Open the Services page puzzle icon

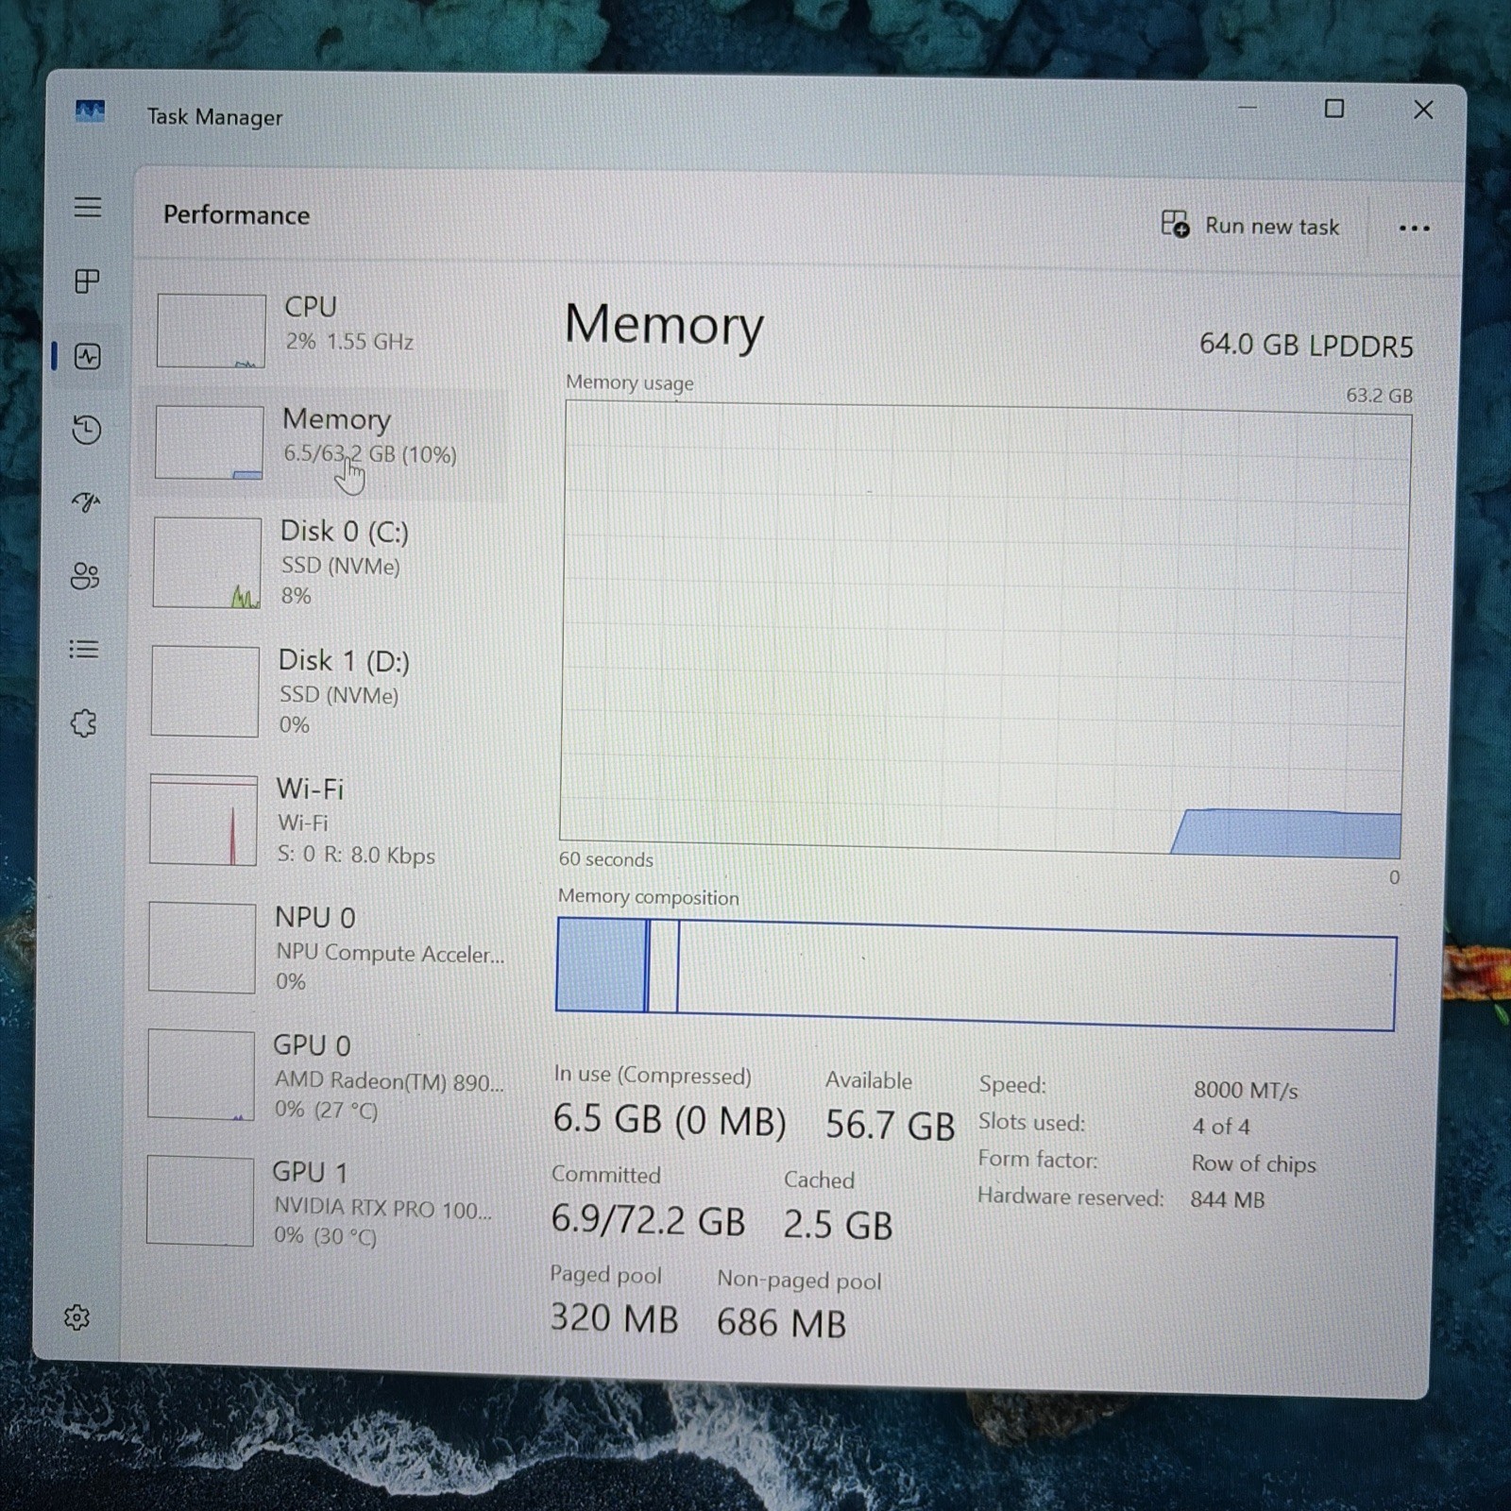coord(84,723)
